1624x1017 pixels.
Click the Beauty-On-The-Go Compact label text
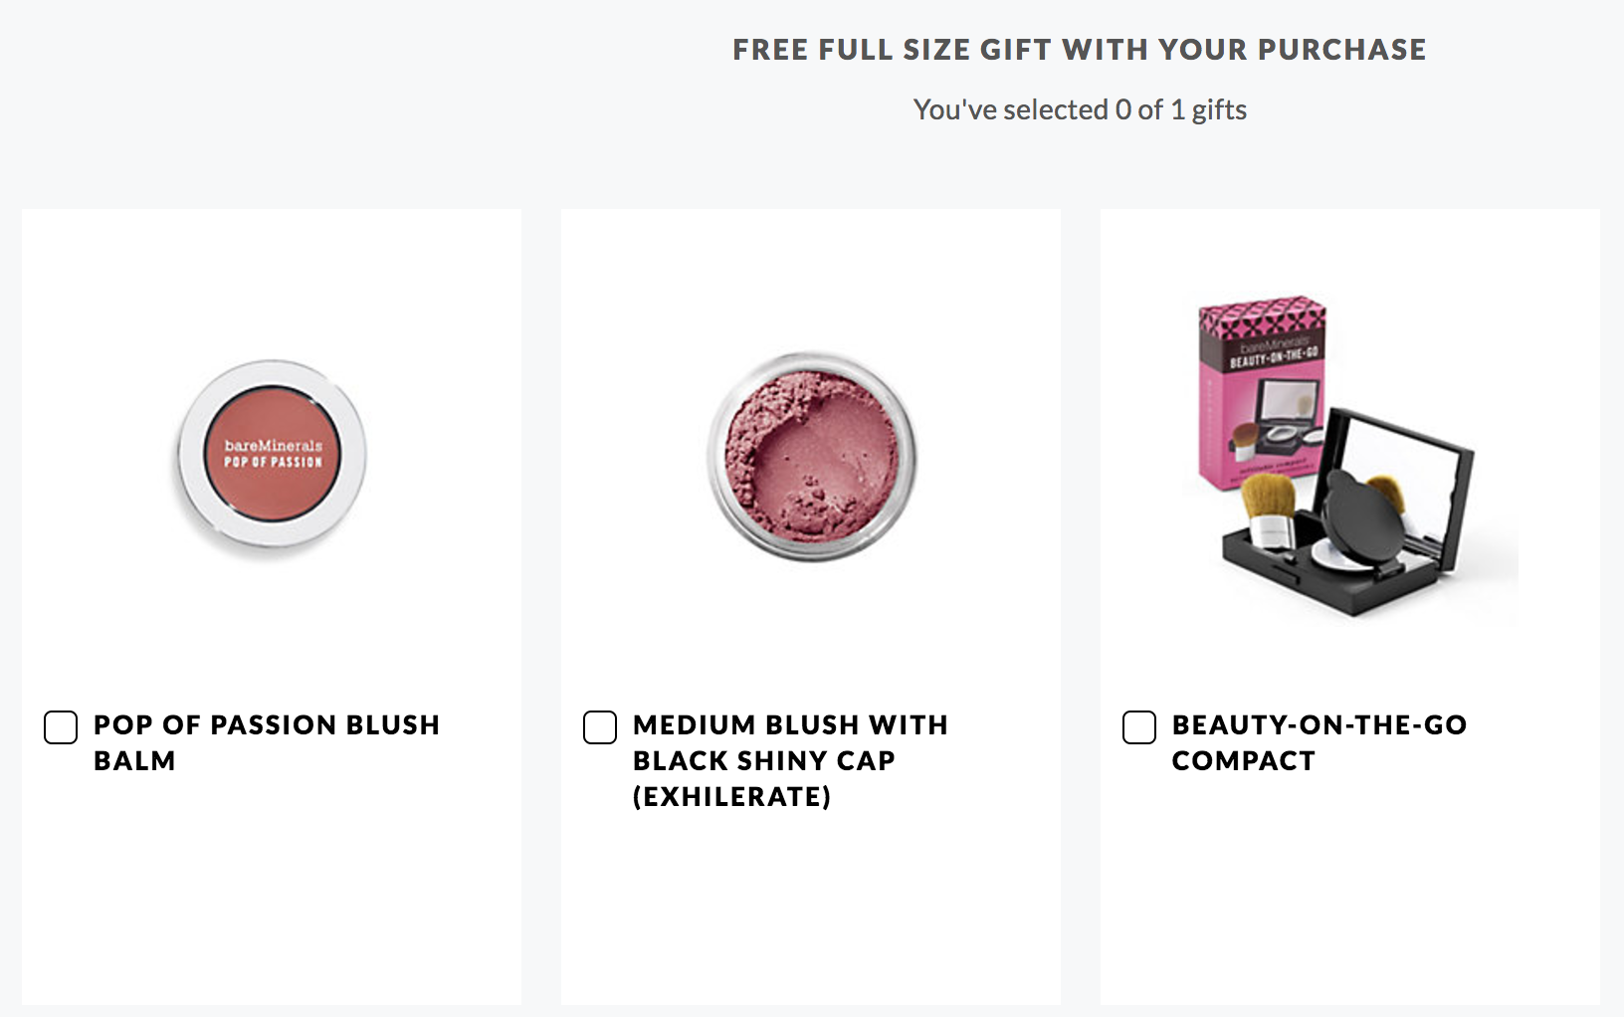pyautogui.click(x=1319, y=742)
